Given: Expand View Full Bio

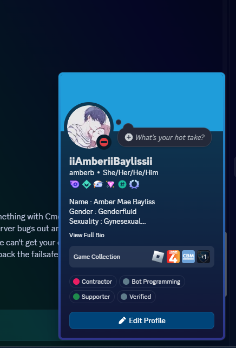Looking at the screenshot, I should pos(87,235).
